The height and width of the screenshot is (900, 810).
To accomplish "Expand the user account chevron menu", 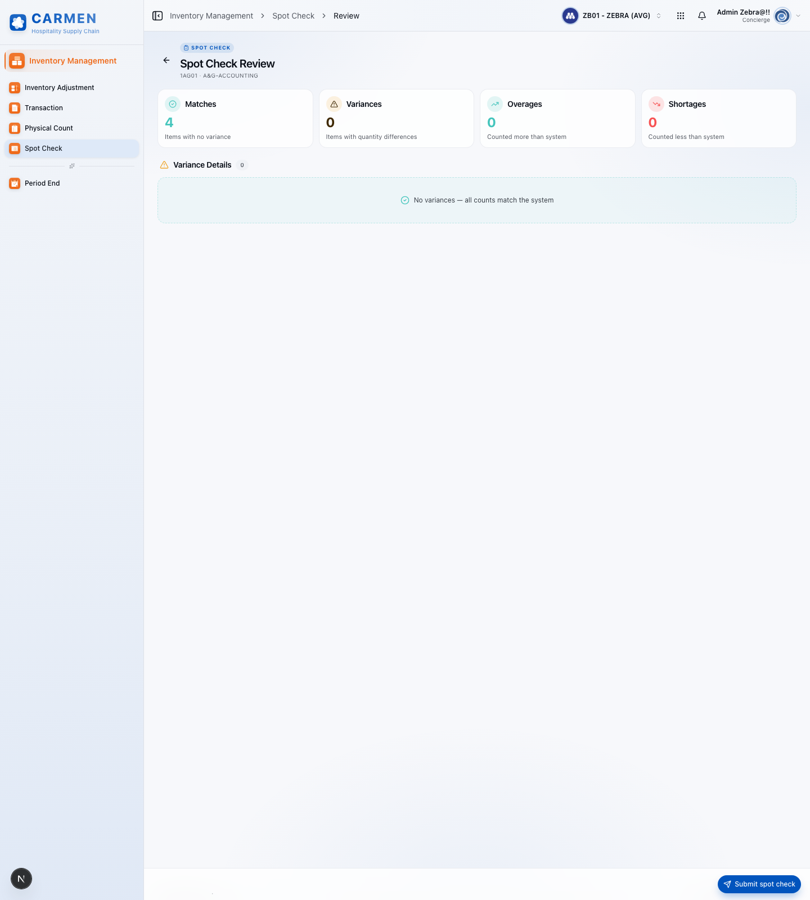I will [798, 16].
